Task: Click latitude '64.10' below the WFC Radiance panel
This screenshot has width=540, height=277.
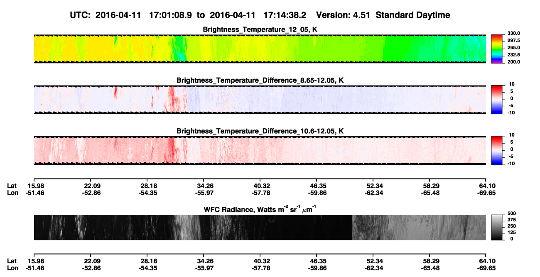Action: tap(487, 261)
